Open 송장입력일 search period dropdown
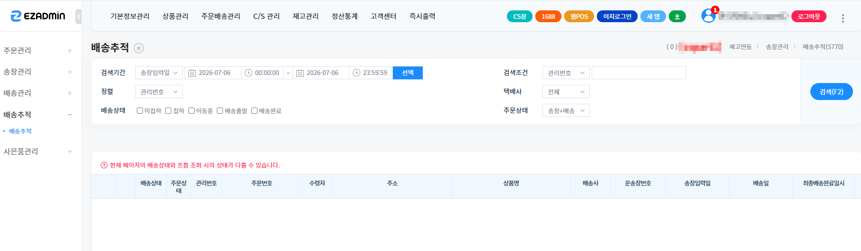 click(159, 73)
